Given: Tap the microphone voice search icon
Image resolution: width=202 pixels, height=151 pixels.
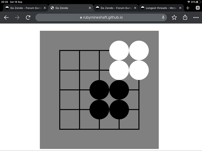Looking at the screenshot, I should (x=163, y=17).
